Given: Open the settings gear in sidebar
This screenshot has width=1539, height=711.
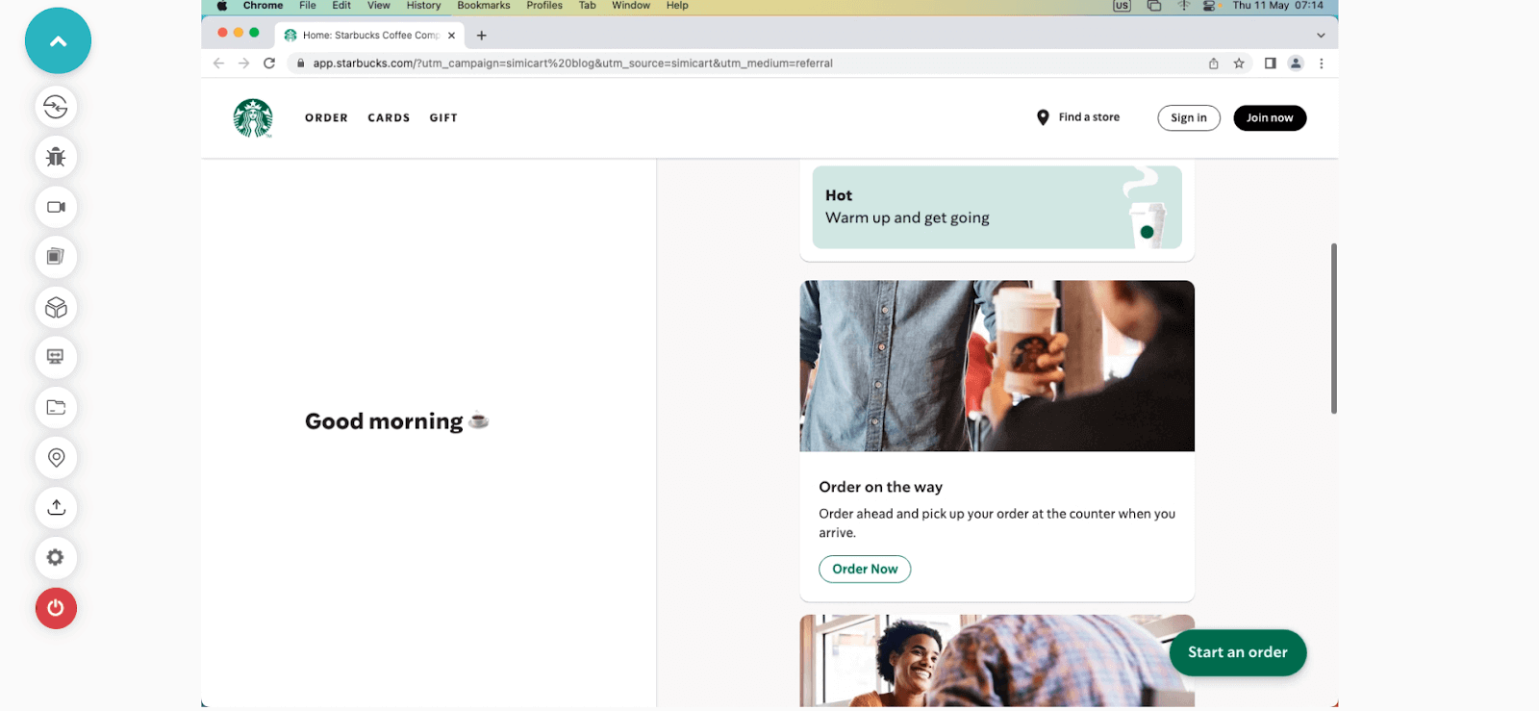Looking at the screenshot, I should tap(56, 557).
